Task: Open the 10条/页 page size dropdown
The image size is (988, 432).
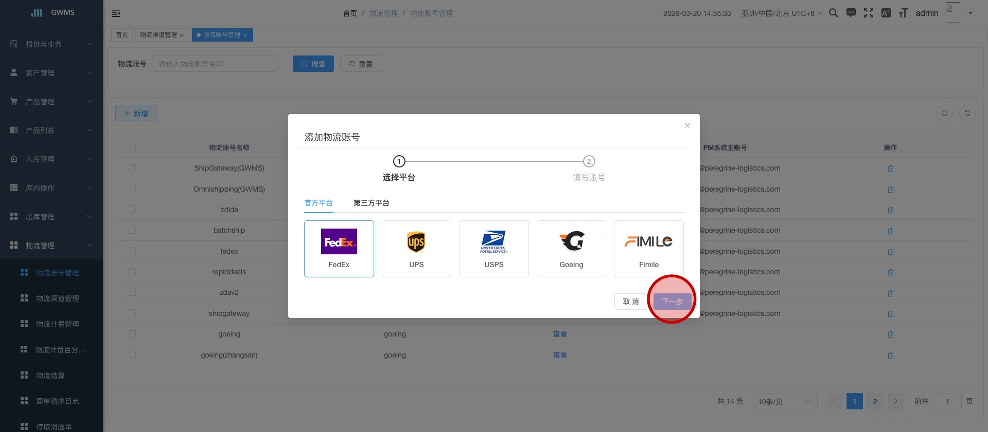Action: tap(785, 401)
